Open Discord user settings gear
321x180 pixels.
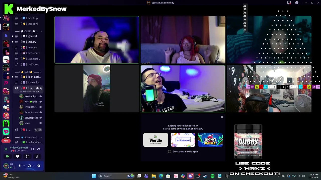coord(39,166)
